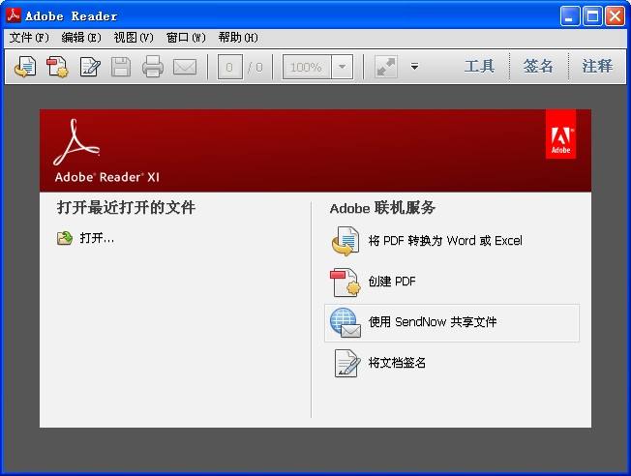Open the 视图(V) menu
Screen dimensions: 631x476
[134, 38]
